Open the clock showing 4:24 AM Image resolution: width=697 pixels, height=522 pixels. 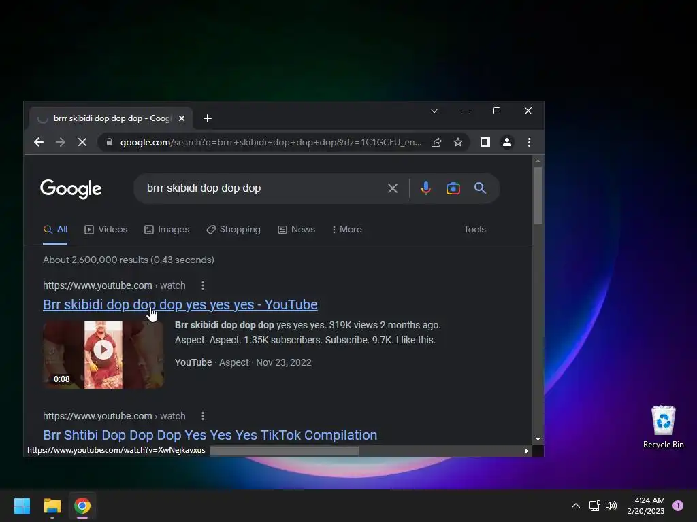pos(645,506)
